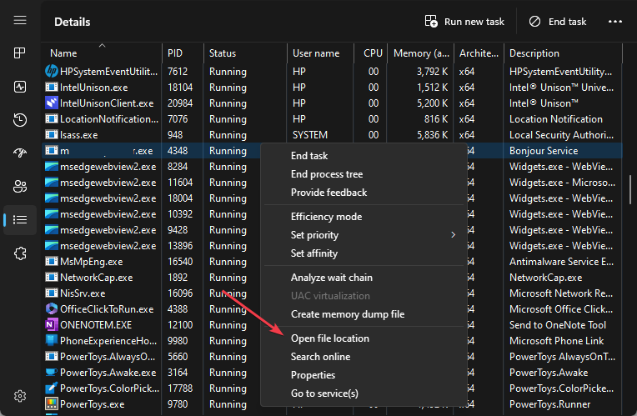This screenshot has height=416, width=637.
Task: Expand the Set priority submenu
Action: [x=364, y=235]
